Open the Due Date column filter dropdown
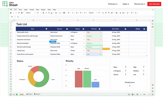 (x=125, y=29)
